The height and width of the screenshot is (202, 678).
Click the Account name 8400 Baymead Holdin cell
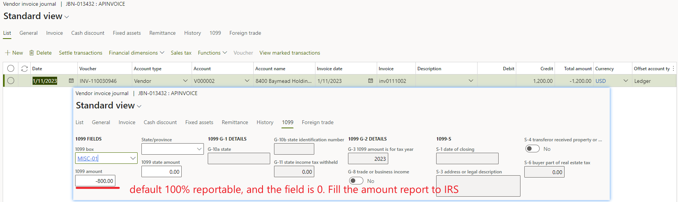[x=284, y=81]
